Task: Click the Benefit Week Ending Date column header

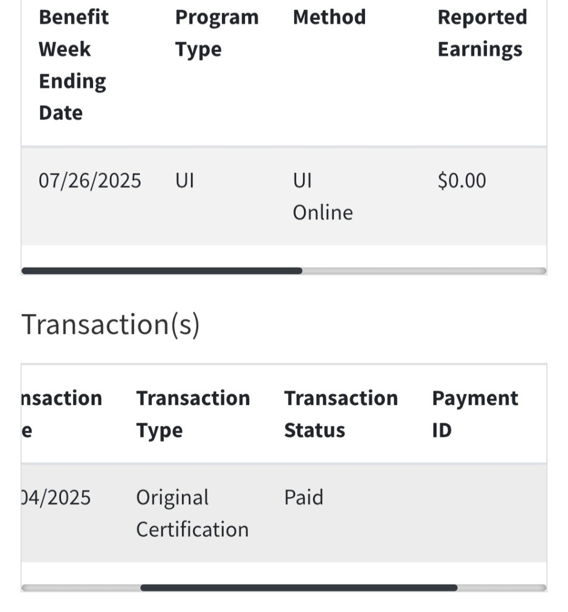Action: pyautogui.click(x=73, y=65)
